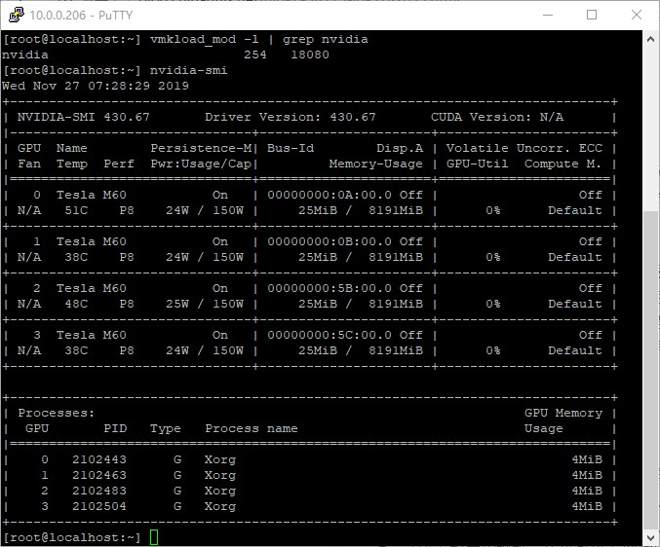Image resolution: width=660 pixels, height=547 pixels.
Task: Click the date line Wed Nov 27 07:28:29 2019
Action: pos(96,86)
